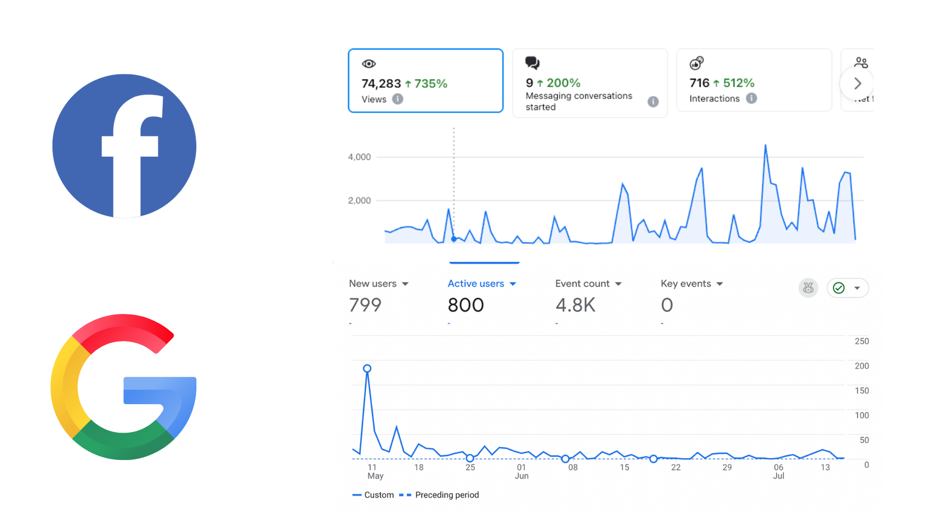Switch to the Interactions metric card

point(754,81)
